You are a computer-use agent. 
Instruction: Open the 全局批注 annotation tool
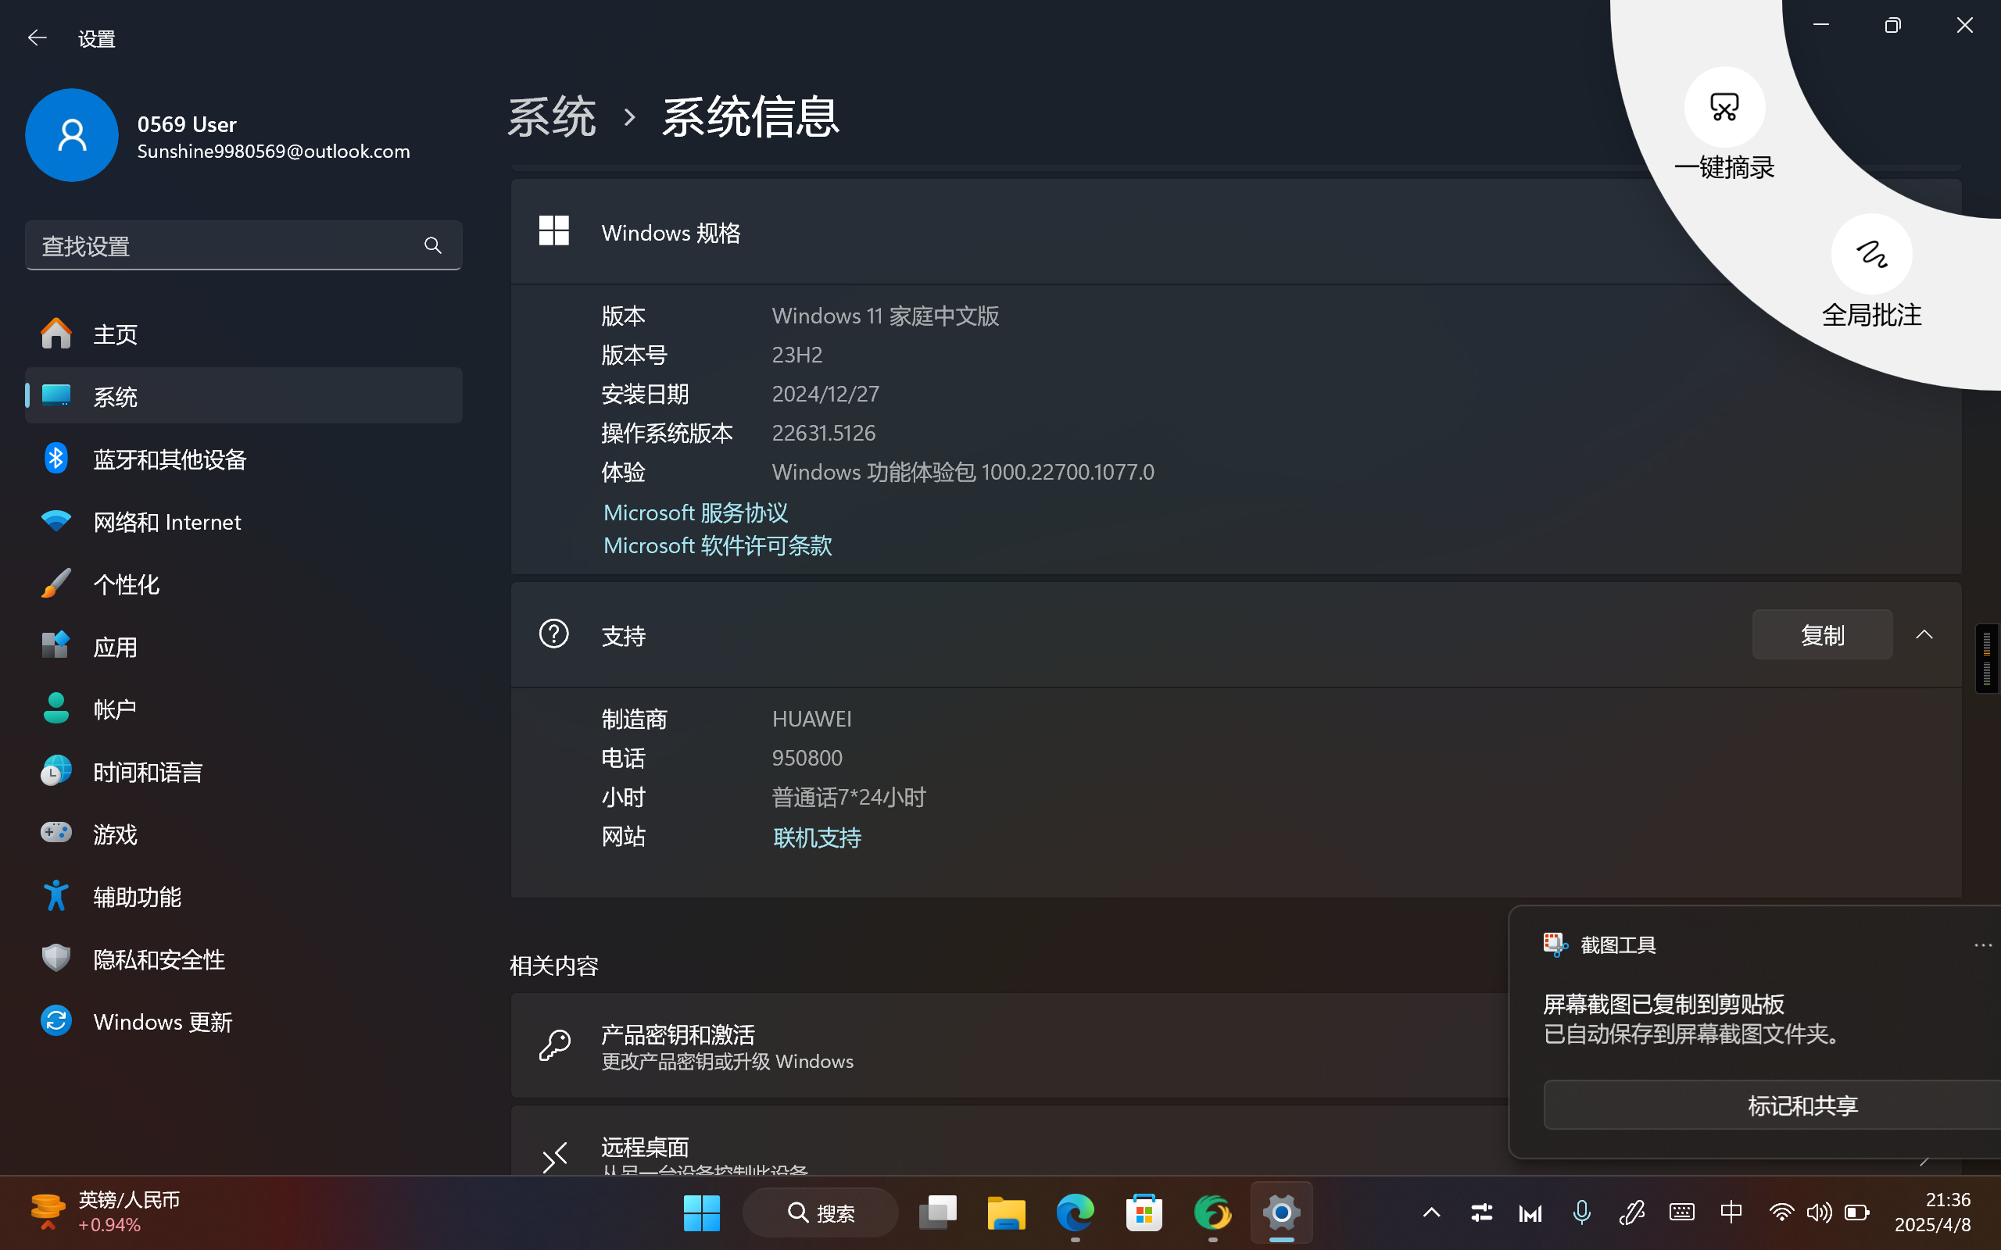[x=1871, y=255]
